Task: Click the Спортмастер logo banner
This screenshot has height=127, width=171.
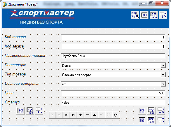Action: tap(85, 18)
